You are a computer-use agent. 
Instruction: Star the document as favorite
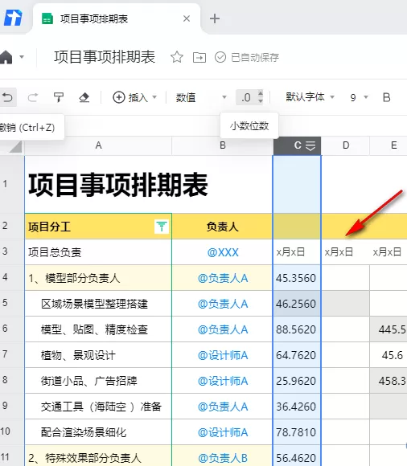[177, 57]
